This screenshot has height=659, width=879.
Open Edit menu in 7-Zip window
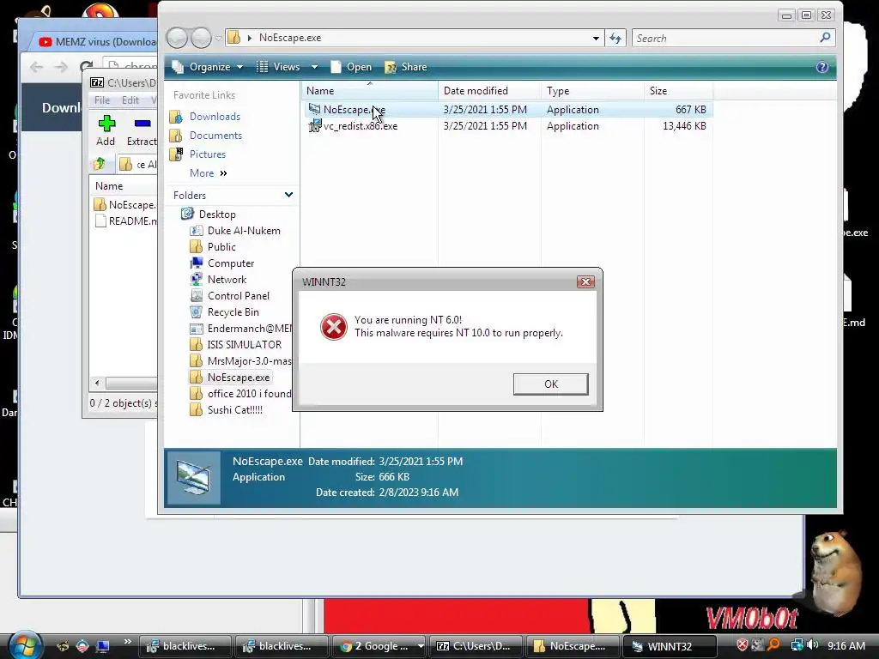click(130, 100)
